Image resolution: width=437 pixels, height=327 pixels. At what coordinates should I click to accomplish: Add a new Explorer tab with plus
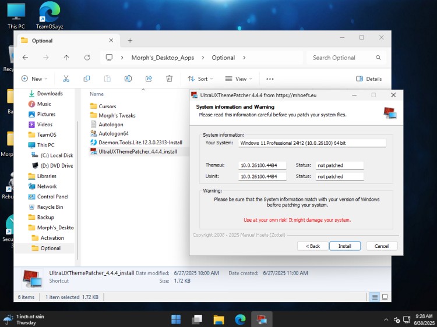pyautogui.click(x=130, y=41)
